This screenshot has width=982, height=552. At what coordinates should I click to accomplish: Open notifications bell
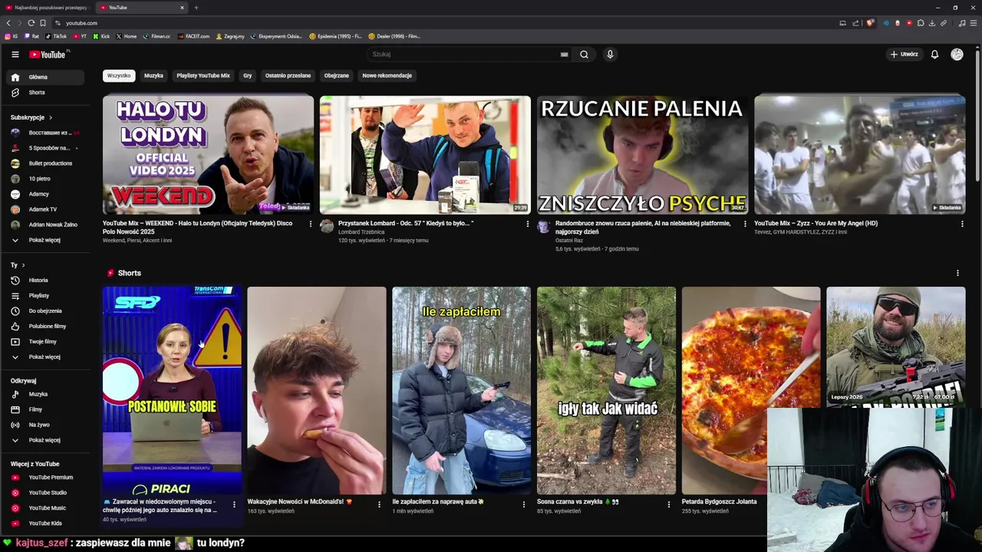pyautogui.click(x=934, y=54)
